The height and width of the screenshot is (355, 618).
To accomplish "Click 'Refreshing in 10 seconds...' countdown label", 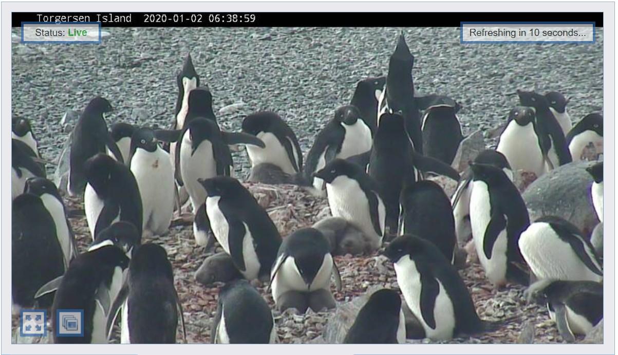I will (527, 32).
